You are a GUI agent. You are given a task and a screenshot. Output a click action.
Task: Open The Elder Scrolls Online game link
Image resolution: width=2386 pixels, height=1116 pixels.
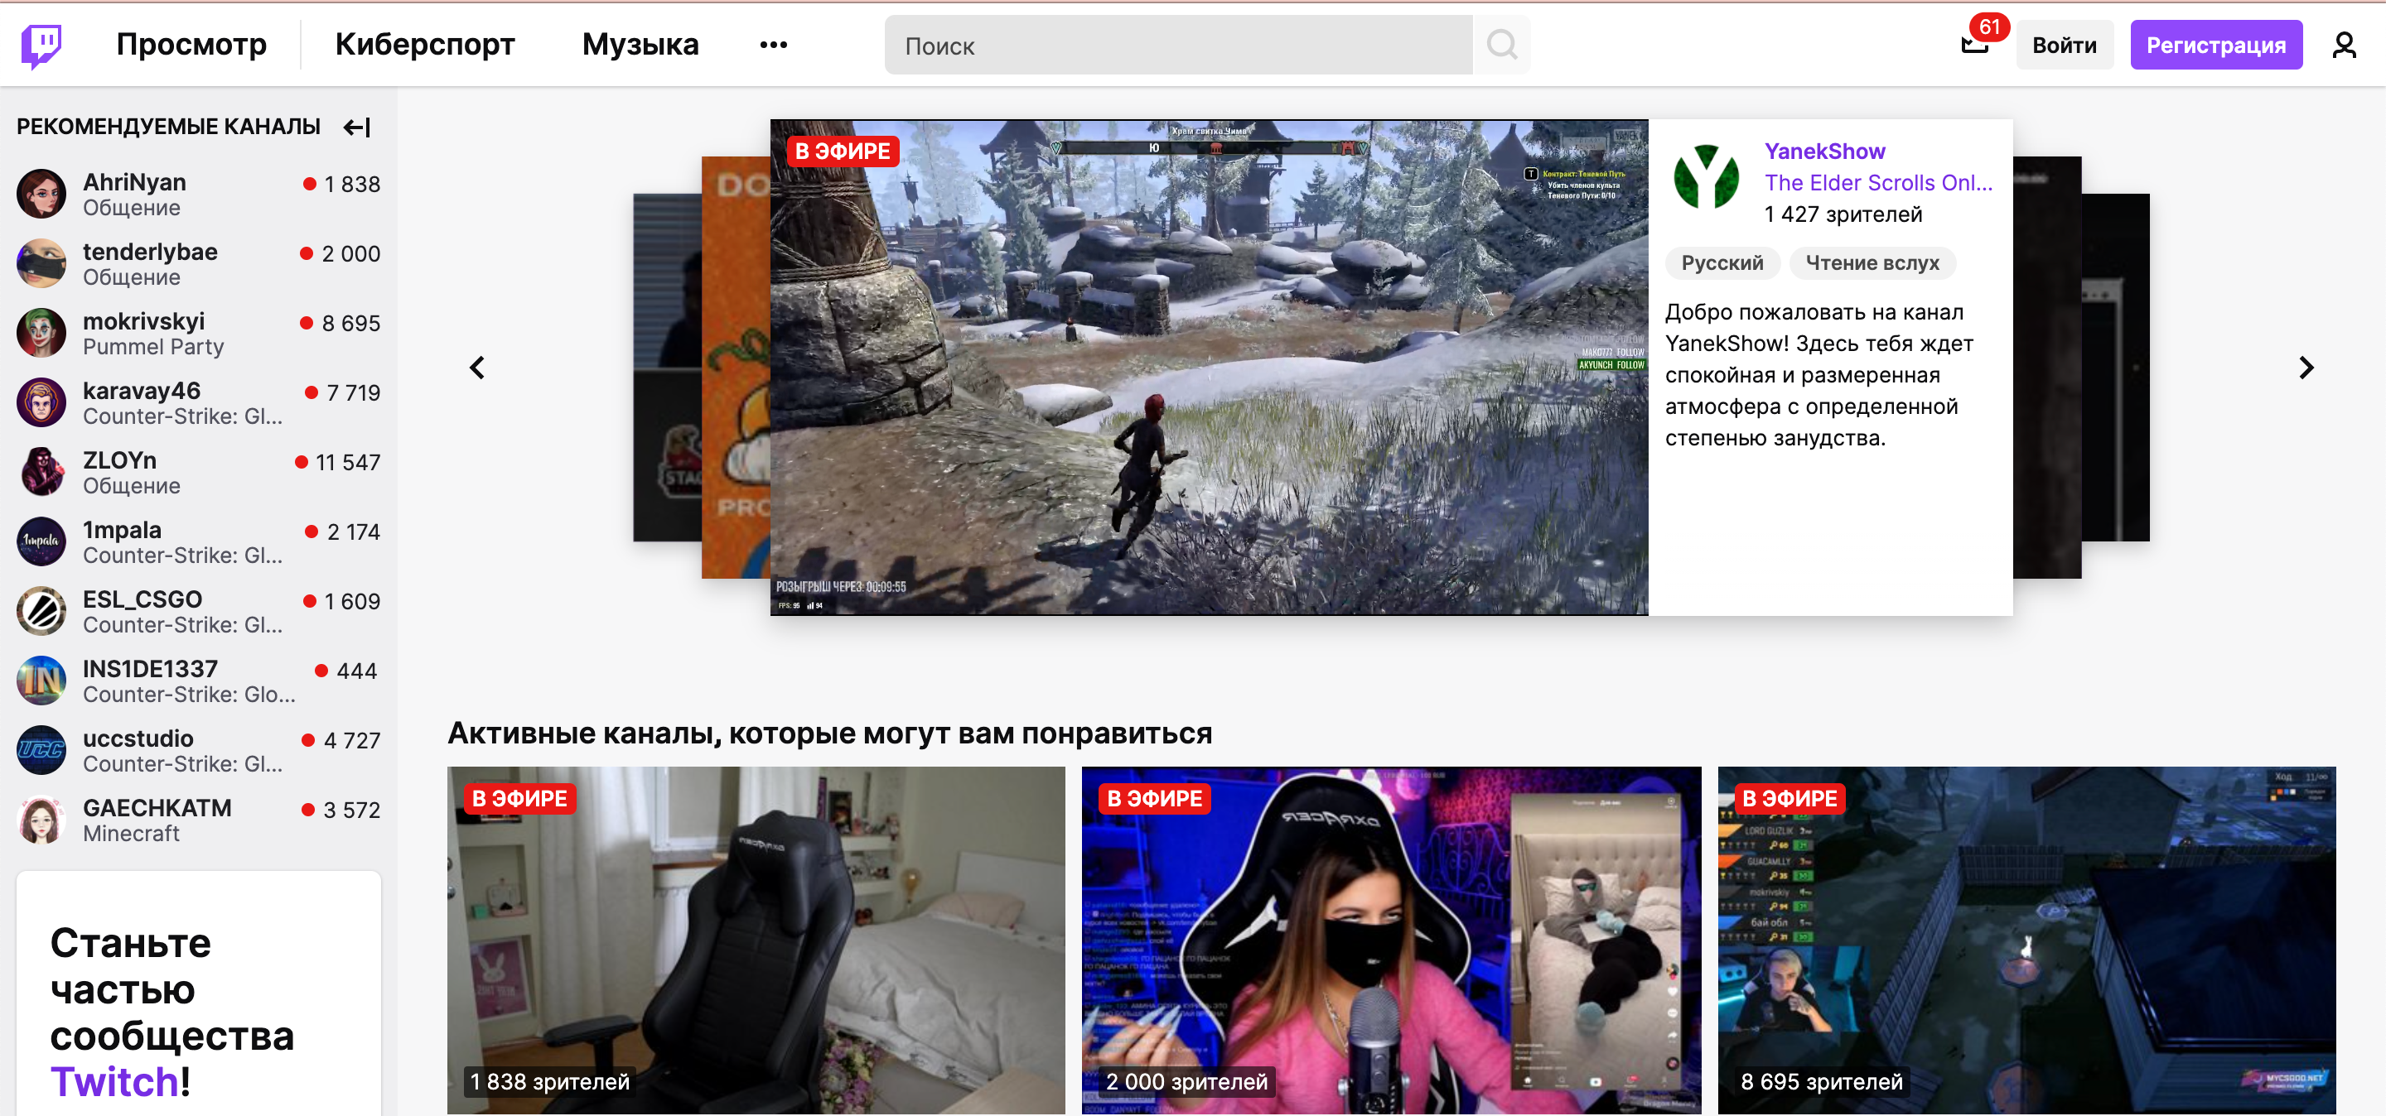pos(1877,182)
